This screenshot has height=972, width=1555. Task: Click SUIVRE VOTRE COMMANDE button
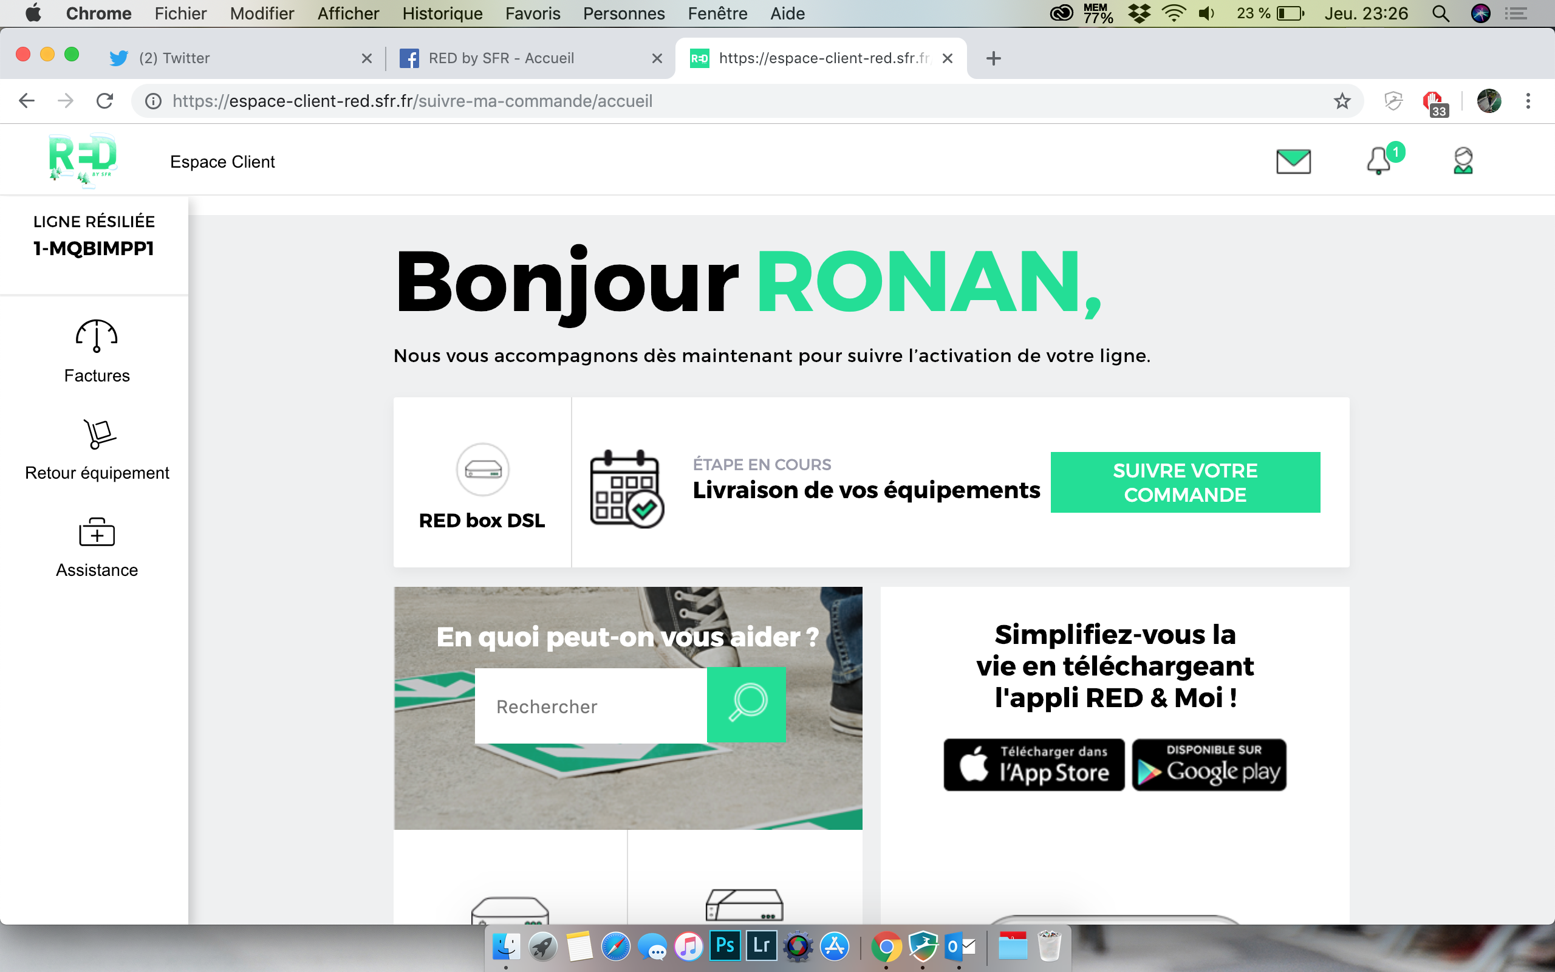pyautogui.click(x=1185, y=482)
